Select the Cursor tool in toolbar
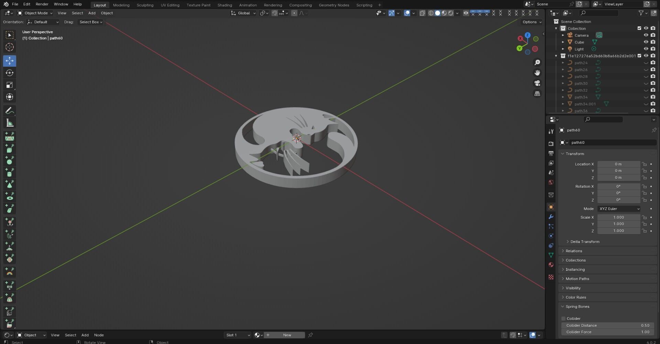Viewport: 660px width, 344px height. pyautogui.click(x=10, y=47)
